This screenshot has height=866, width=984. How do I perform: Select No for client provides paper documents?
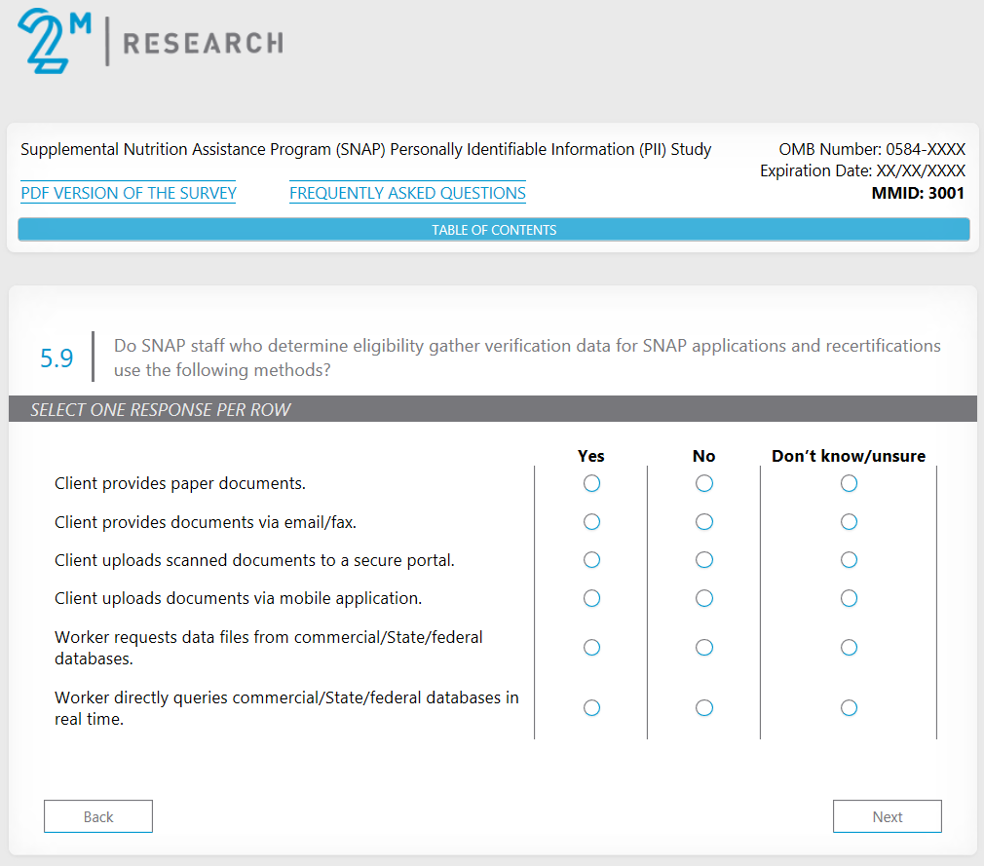tap(704, 484)
